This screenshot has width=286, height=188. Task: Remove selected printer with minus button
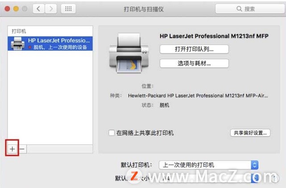point(22,149)
